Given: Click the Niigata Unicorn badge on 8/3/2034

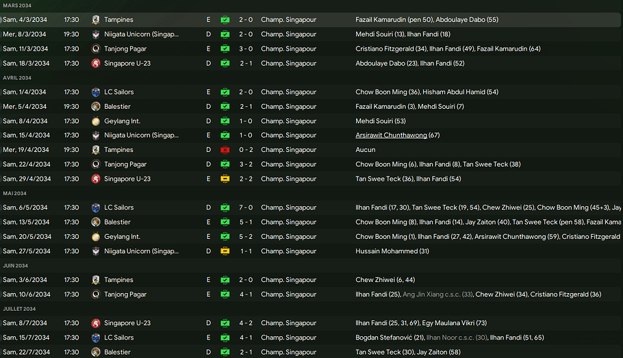Looking at the screenshot, I should 96,34.
